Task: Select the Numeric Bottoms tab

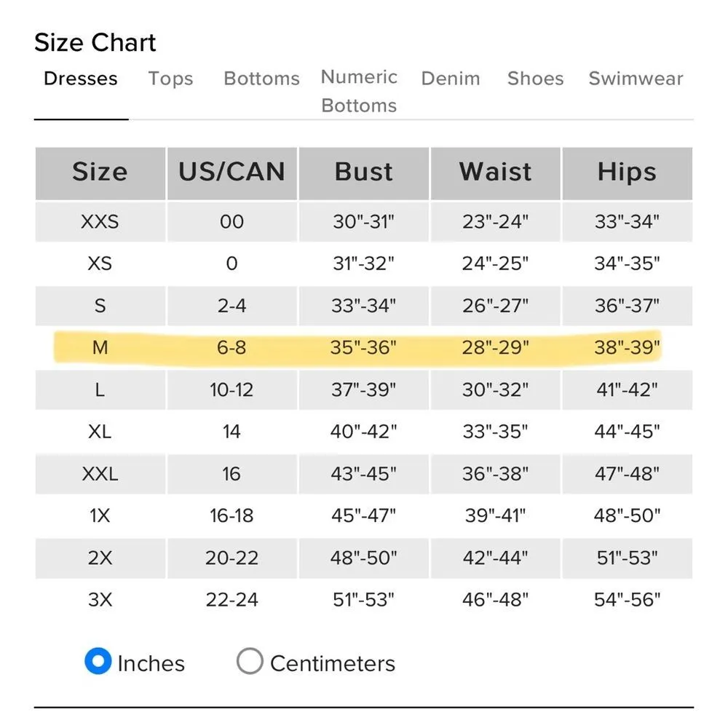Action: 359,91
